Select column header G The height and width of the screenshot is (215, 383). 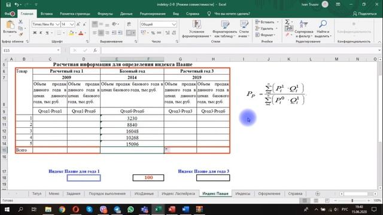[x=180, y=59]
